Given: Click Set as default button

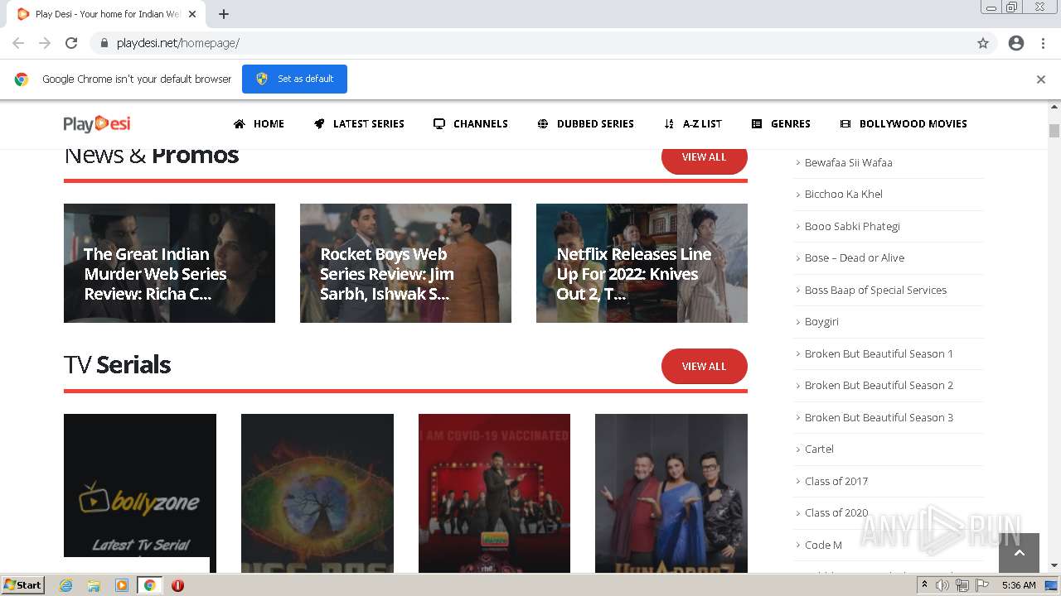Looking at the screenshot, I should coord(294,79).
